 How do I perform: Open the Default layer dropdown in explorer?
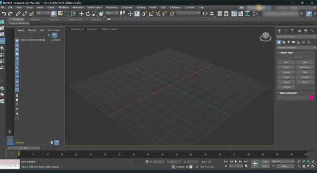(31, 143)
